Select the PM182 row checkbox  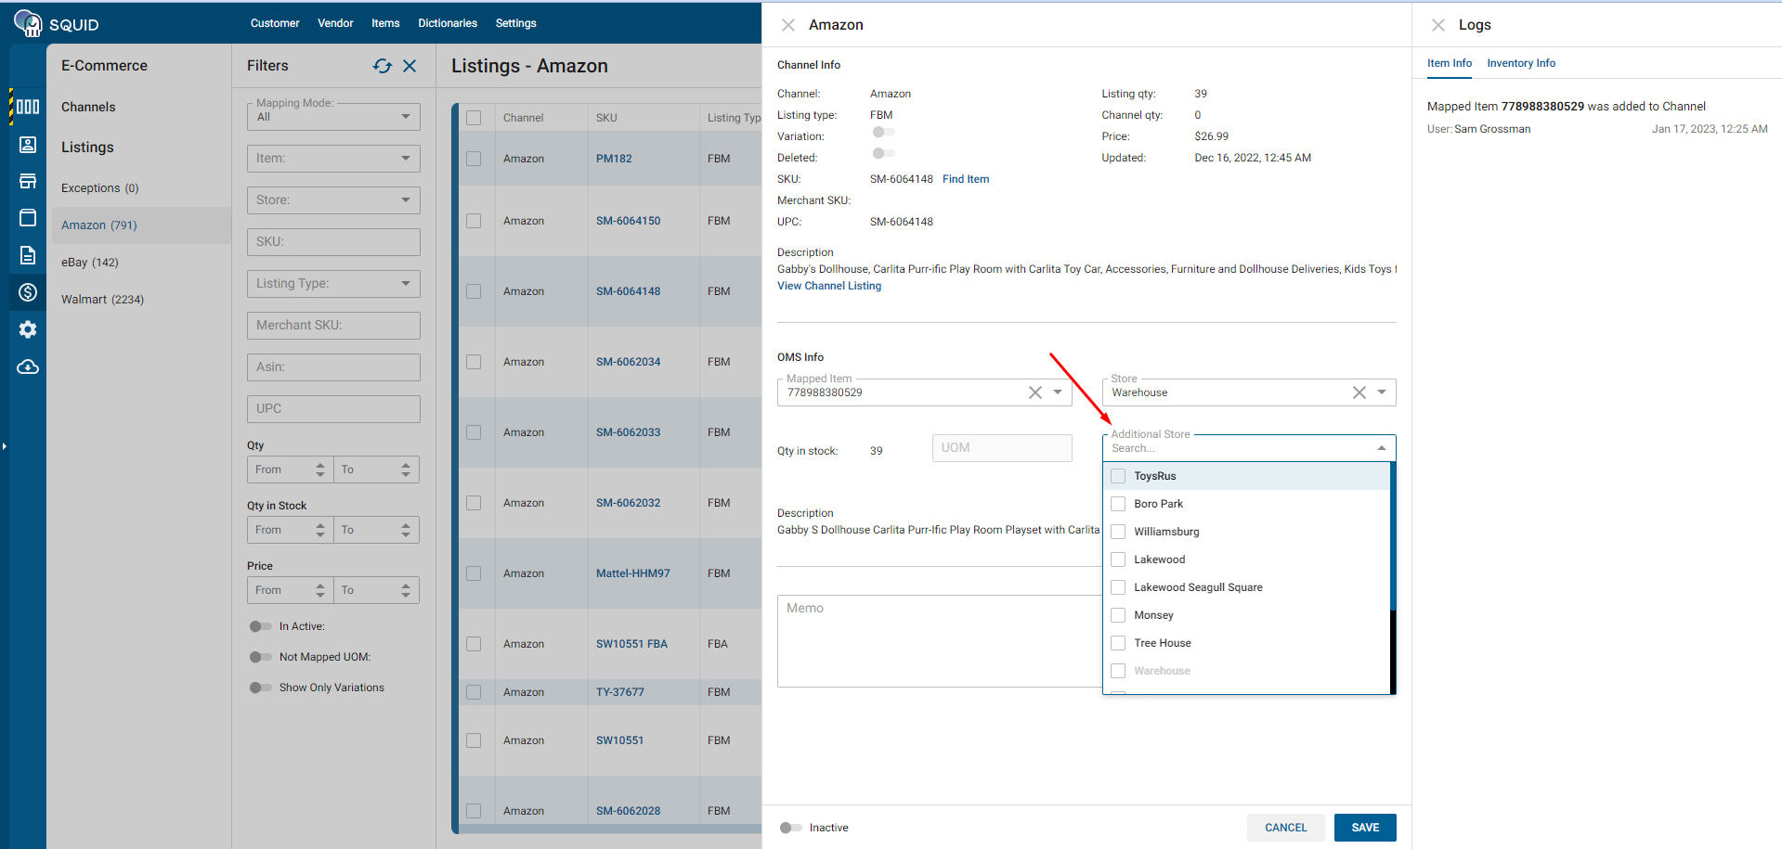pos(474,159)
